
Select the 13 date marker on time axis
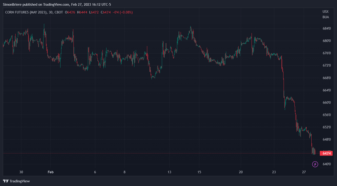pos(169,172)
